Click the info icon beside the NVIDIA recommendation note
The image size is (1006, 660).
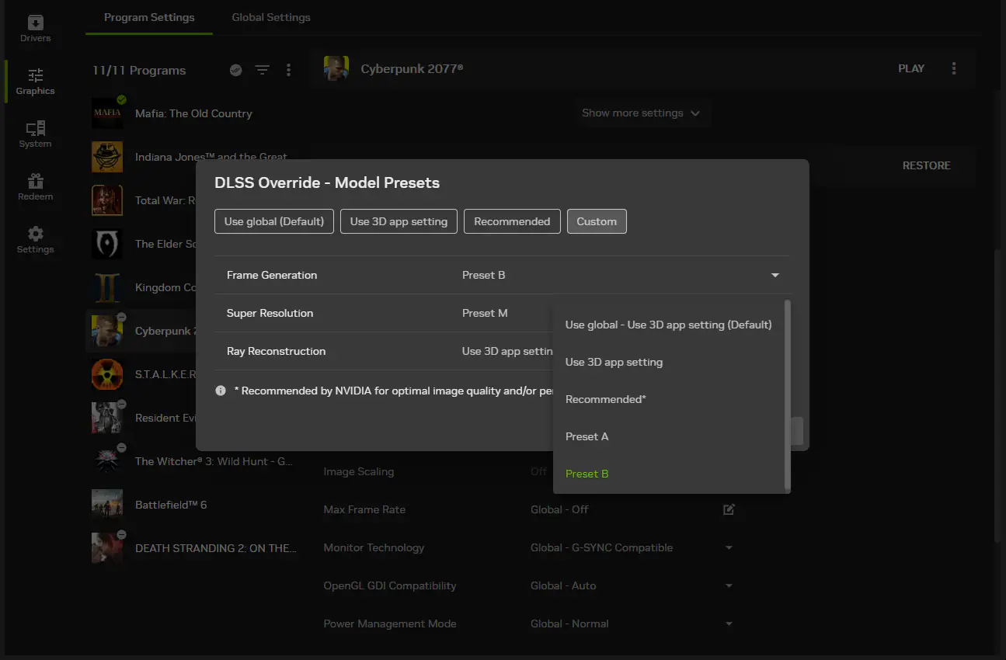click(221, 391)
